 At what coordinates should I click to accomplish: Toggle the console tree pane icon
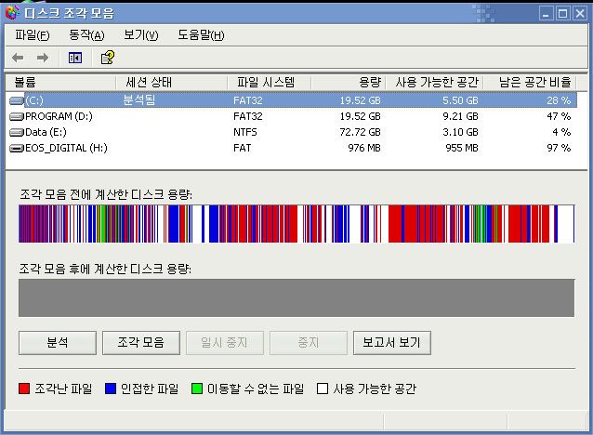[x=75, y=58]
